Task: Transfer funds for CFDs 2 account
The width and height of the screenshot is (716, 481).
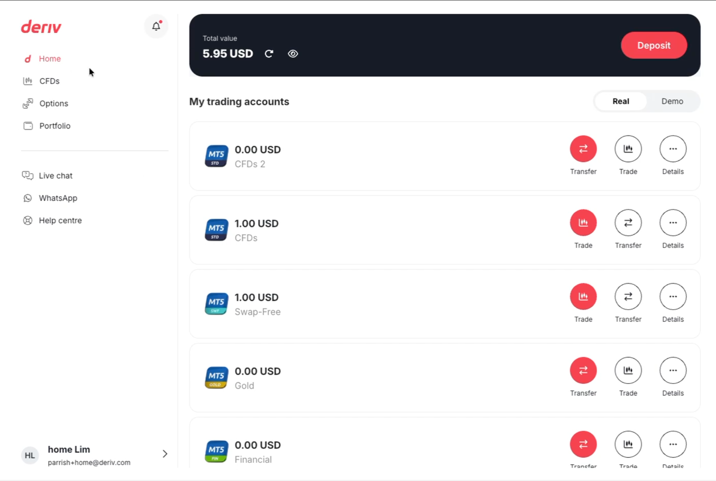Action: click(583, 149)
